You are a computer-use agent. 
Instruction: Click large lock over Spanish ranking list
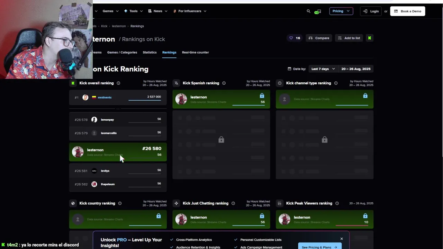tap(221, 140)
